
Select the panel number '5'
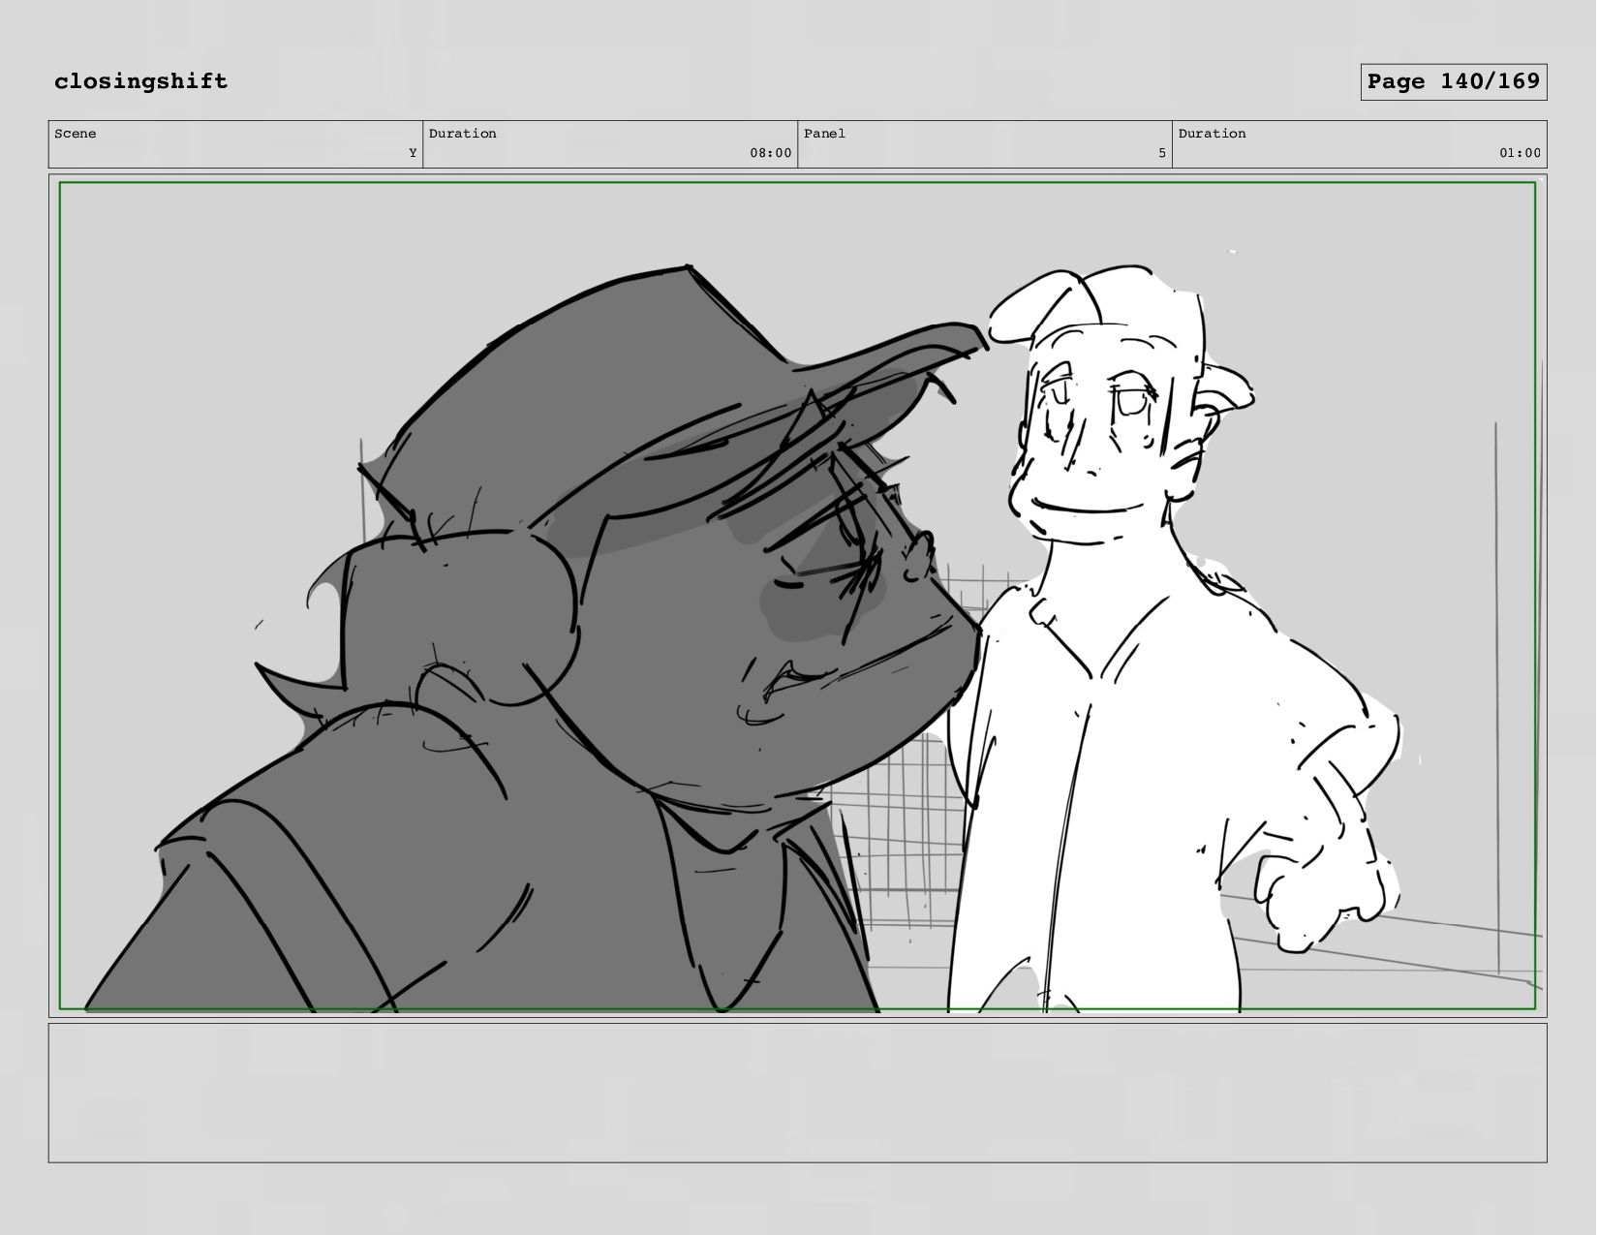(1162, 153)
